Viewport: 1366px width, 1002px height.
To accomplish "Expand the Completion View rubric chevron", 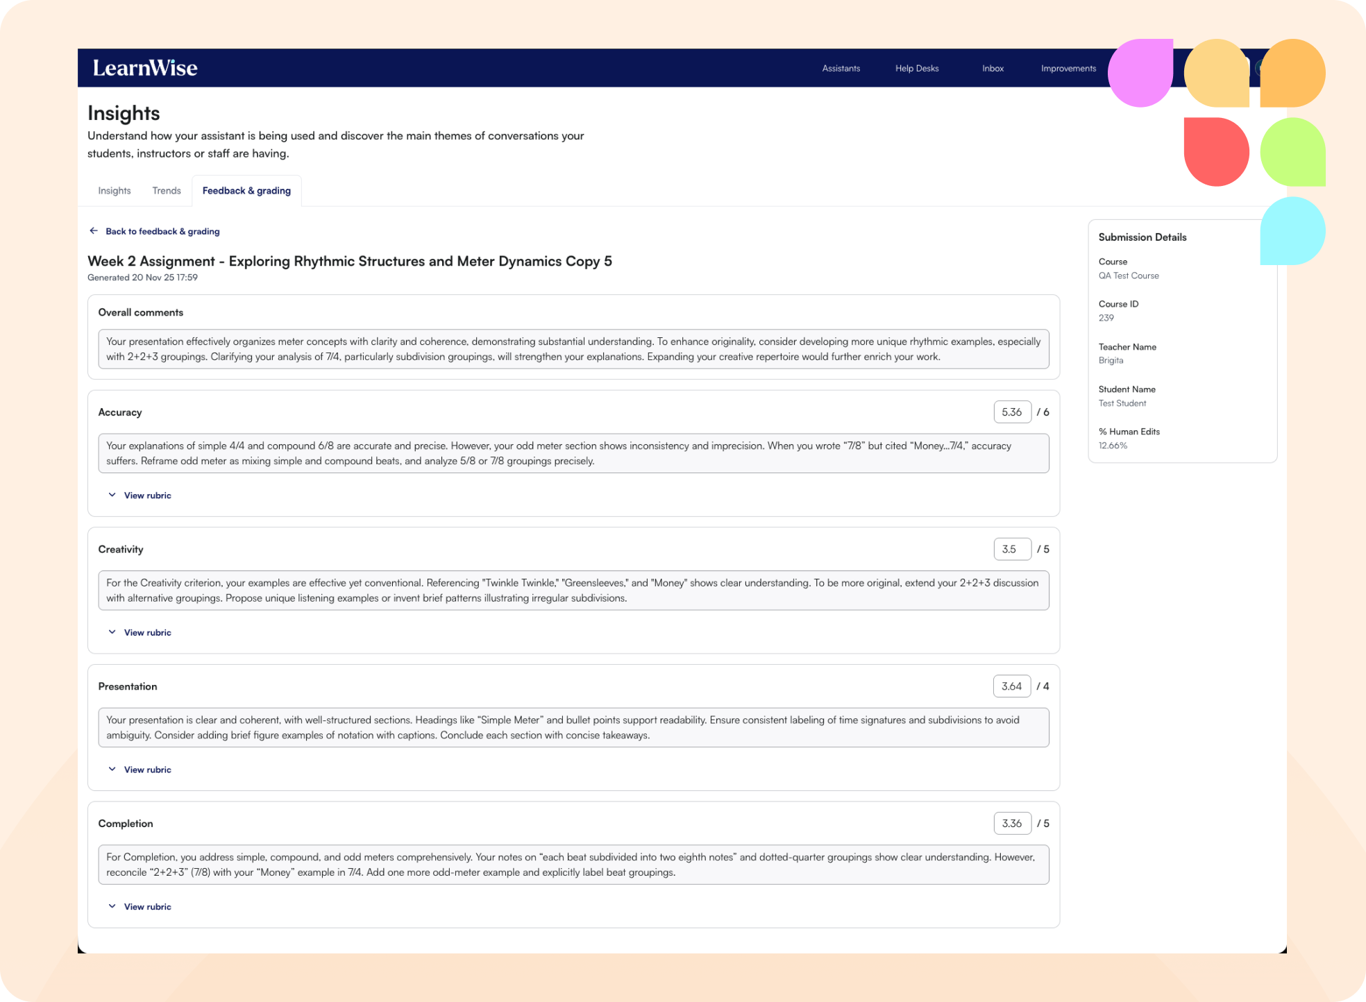I will point(112,906).
